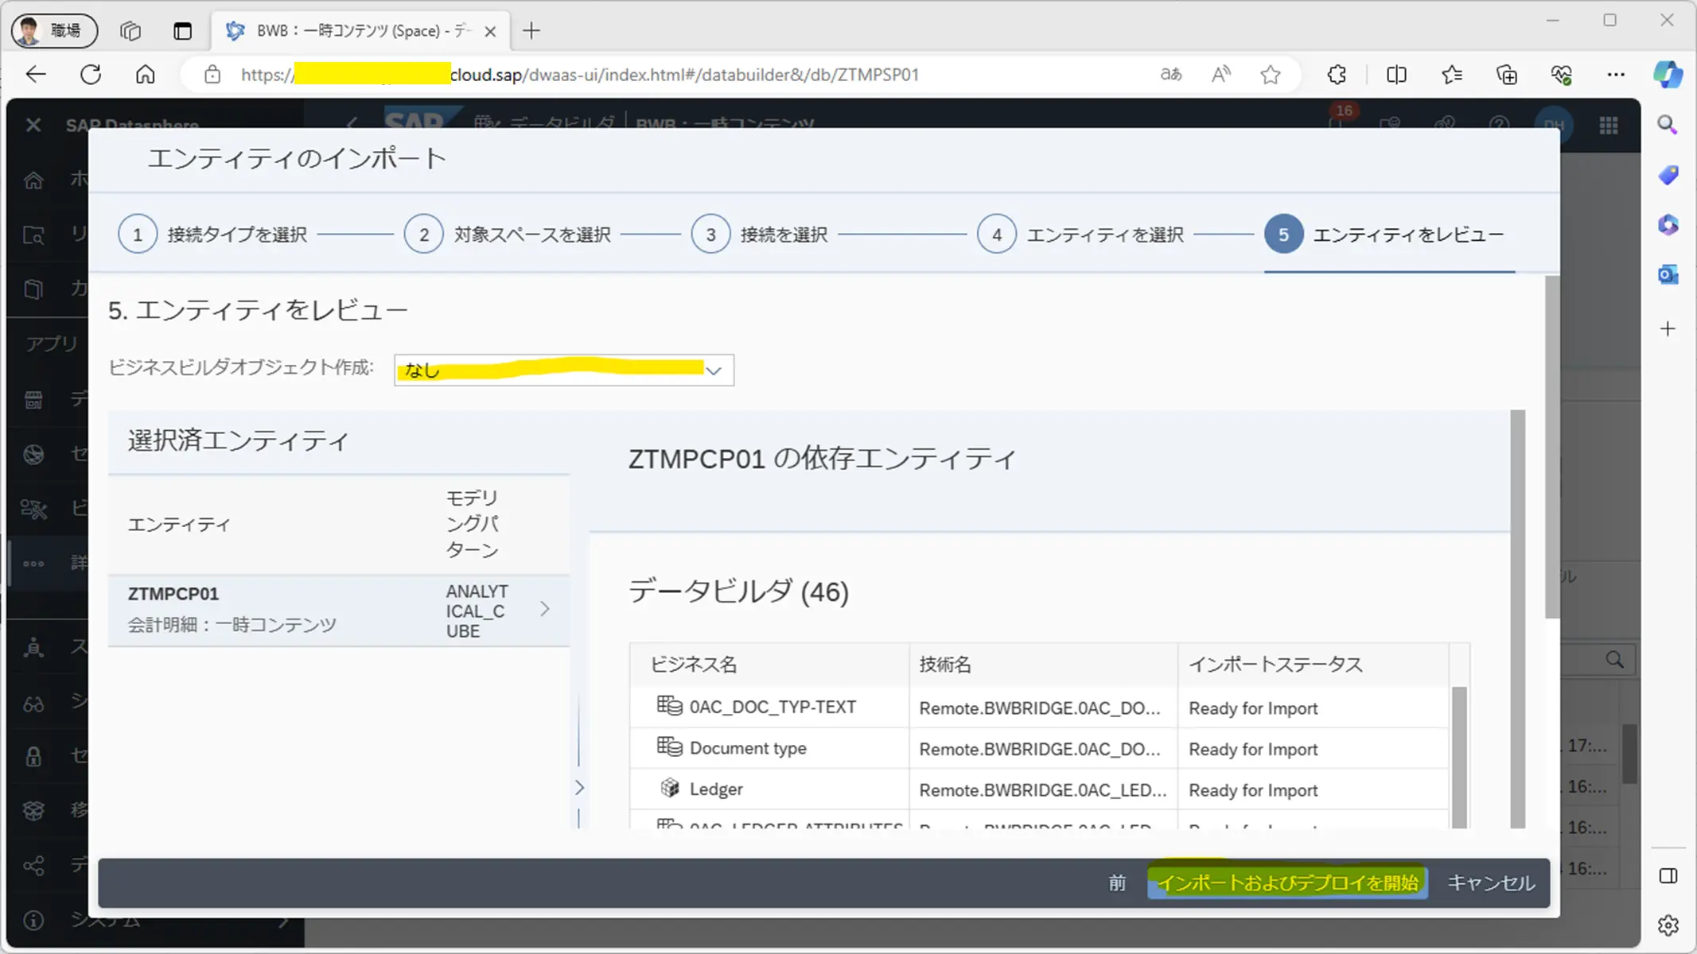Click site lock icon in address bar

pyautogui.click(x=212, y=75)
